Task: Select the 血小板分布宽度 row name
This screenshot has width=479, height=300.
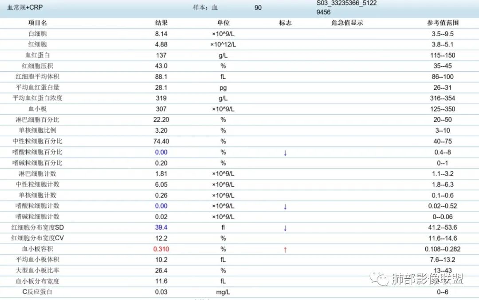Action: coord(38,281)
